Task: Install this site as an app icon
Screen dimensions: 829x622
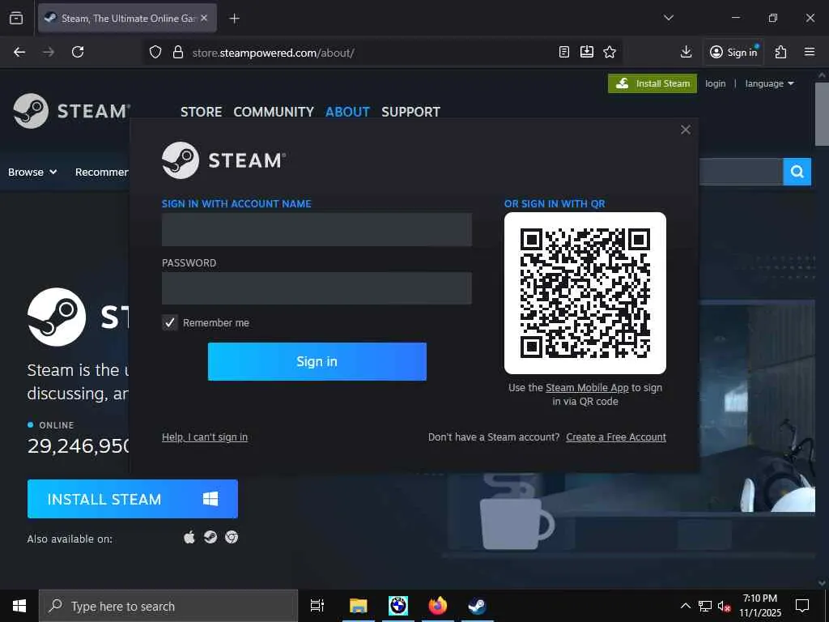Action: pos(587,52)
